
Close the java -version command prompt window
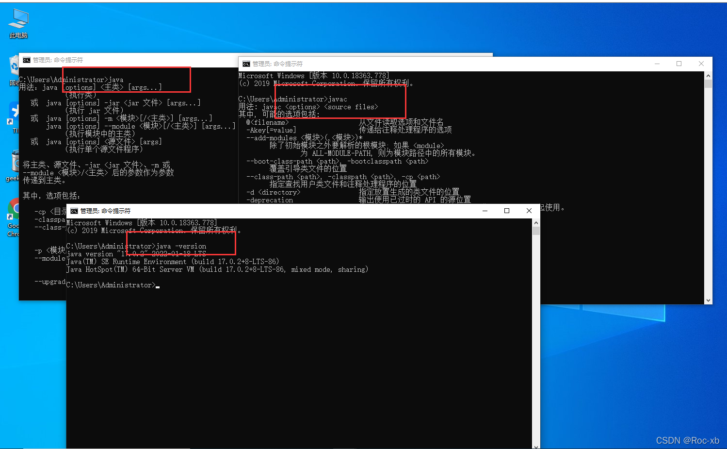[529, 211]
